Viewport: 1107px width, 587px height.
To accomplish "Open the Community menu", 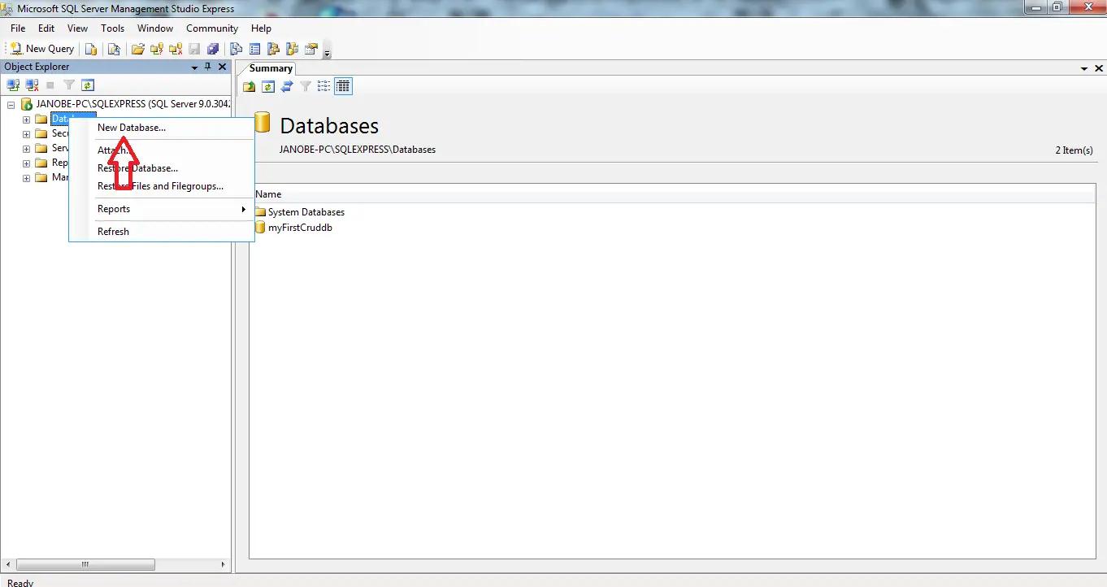I will (x=212, y=28).
